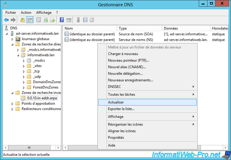
Task: Collapse the informatiweb.lan zone node
Action: (18, 55)
